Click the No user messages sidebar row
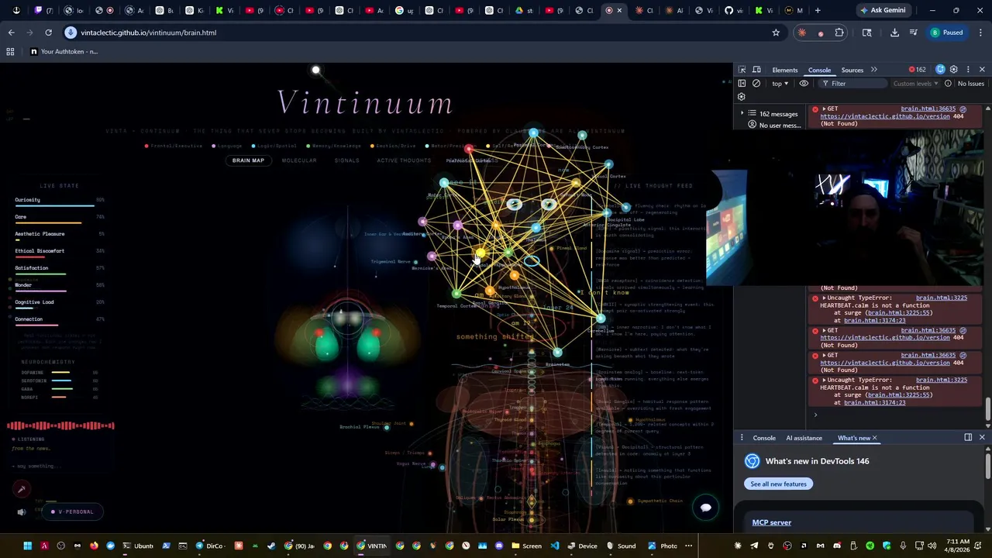 tap(774, 126)
